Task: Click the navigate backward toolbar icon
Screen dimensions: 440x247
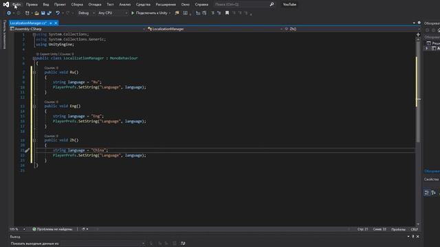Action: pos(9,13)
